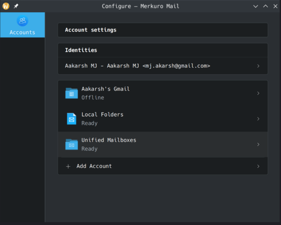The image size is (281, 225).
Task: Minimize the Configure window
Action: pos(255,6)
